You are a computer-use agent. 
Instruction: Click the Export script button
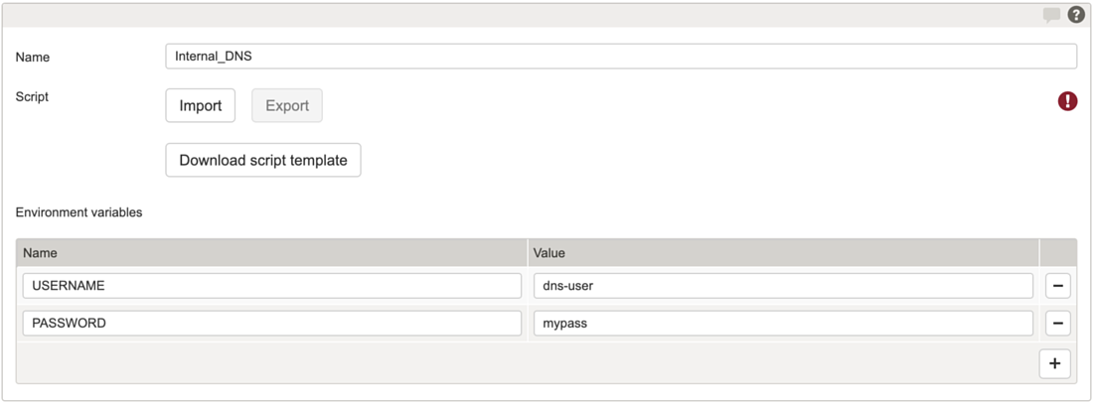point(286,105)
